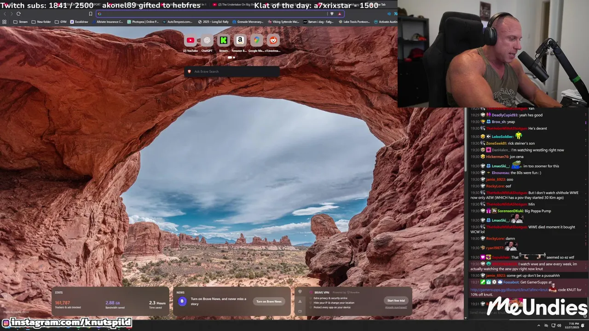
Task: Open the Lake Travis Pontoon bookmark
Action: click(x=354, y=22)
